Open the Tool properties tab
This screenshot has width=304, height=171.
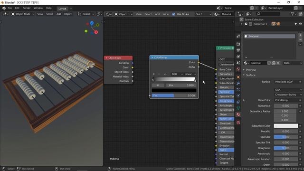tap(238, 36)
